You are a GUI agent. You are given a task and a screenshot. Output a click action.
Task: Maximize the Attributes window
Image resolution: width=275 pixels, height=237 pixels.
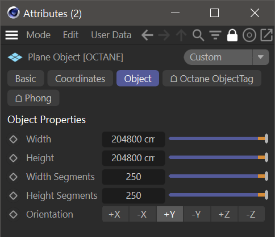(x=214, y=13)
